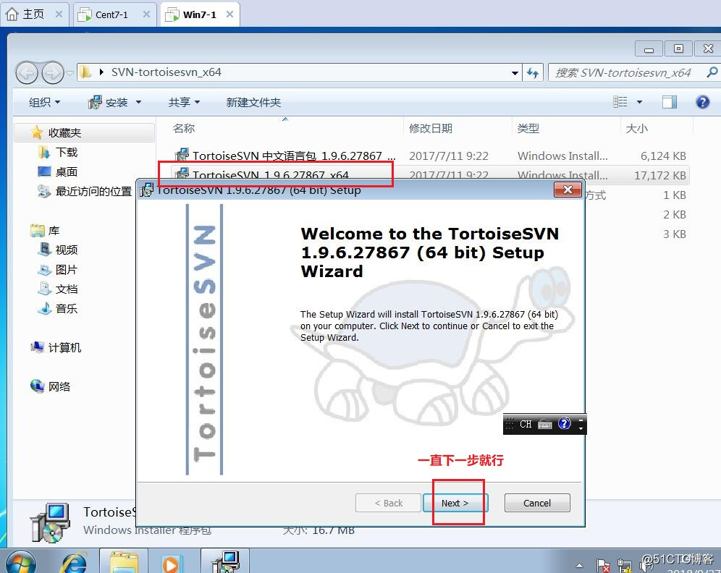Viewport: 721px width, 573px height.
Task: Click the CH language bar indicator
Action: tap(526, 424)
